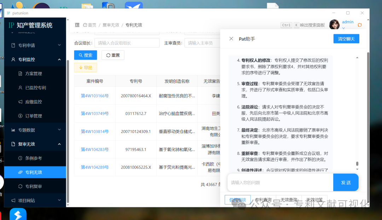Open 订单管理 in the sidebar
The width and height of the screenshot is (382, 220).
pos(33,116)
